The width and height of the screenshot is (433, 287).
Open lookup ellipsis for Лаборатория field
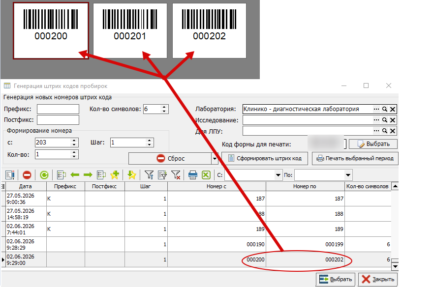376,109
